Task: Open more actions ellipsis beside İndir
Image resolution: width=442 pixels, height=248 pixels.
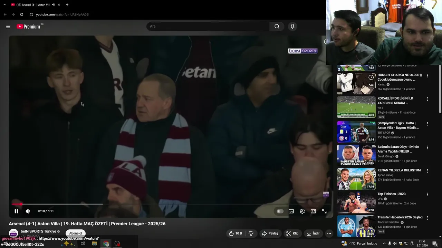Action: click(x=329, y=233)
